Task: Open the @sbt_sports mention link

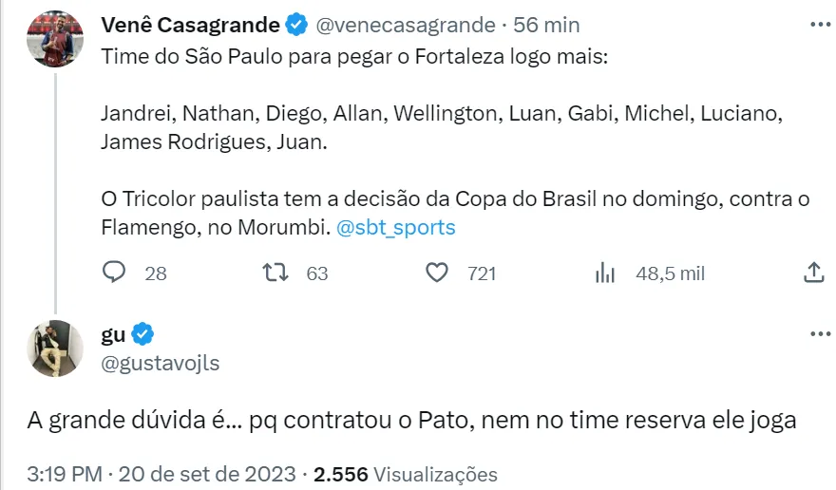Action: tap(396, 228)
